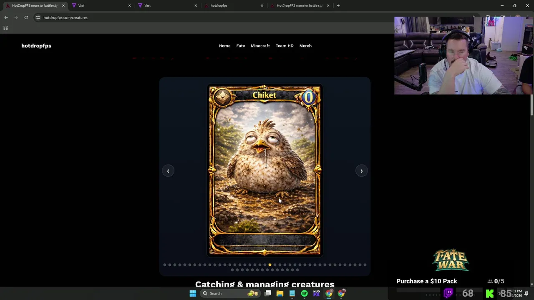The height and width of the screenshot is (300, 534).
Task: Click the streamer webcam overlay
Action: pos(463,55)
